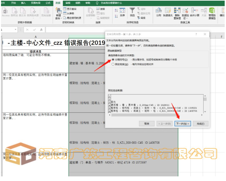Select the 分隔符号(D) radio button
The image size is (226, 181).
point(113,60)
